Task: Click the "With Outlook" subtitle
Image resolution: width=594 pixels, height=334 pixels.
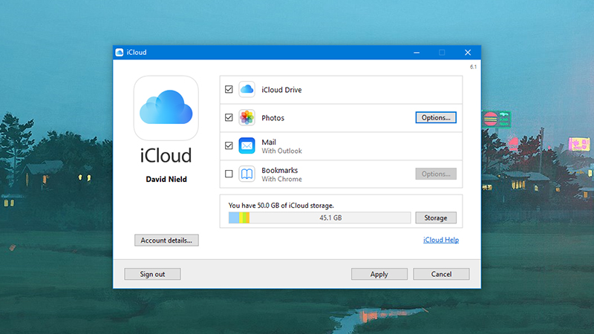Action: point(281,151)
